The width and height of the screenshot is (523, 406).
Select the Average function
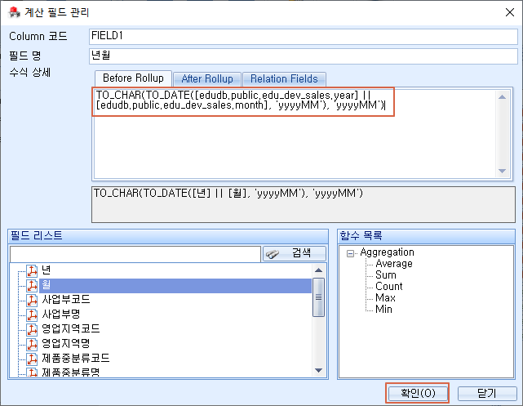(x=394, y=263)
